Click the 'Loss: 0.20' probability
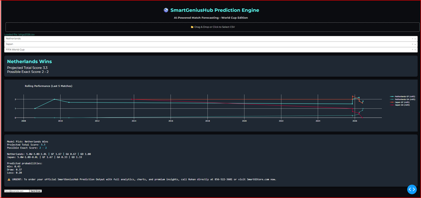The image size is (421, 198). [x=15, y=173]
